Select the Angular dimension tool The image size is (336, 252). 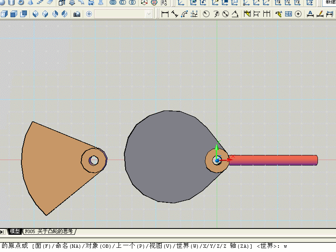click(235, 14)
